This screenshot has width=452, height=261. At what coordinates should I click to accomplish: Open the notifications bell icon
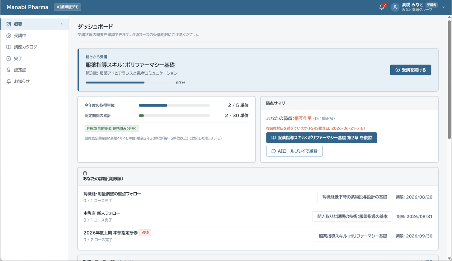(x=382, y=7)
